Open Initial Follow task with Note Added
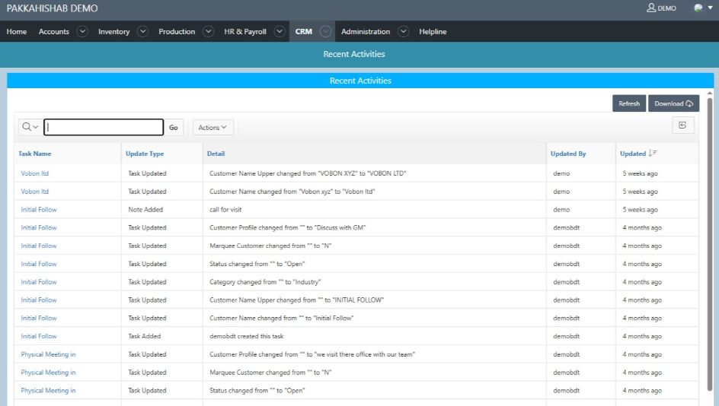This screenshot has width=719, height=406. click(x=39, y=210)
